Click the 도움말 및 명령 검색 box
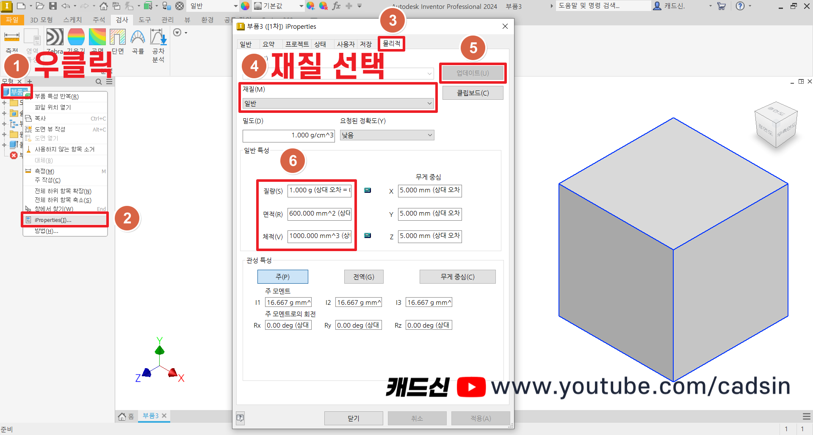The image size is (813, 435). [x=603, y=6]
